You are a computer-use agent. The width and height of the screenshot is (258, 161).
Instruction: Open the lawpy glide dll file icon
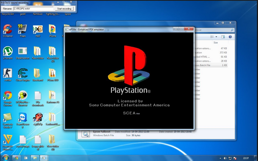click(38, 143)
